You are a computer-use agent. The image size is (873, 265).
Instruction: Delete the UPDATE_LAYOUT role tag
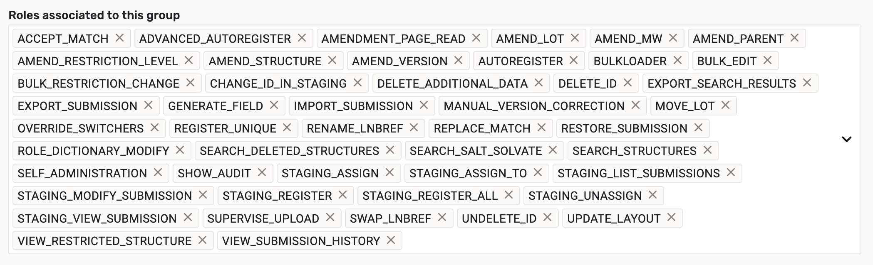click(671, 218)
